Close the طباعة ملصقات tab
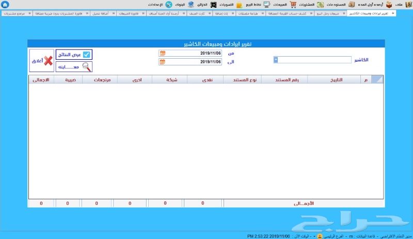 tap(263, 13)
